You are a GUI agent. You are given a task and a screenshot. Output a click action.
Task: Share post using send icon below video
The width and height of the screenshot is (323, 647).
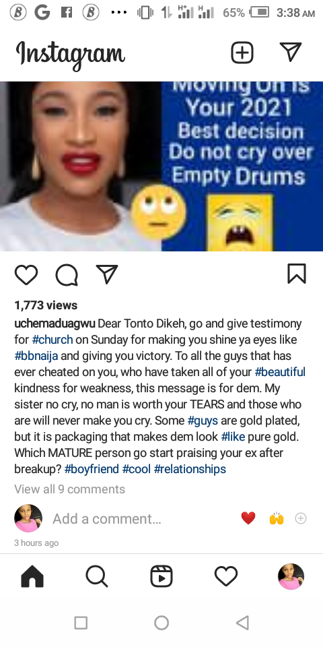click(107, 274)
